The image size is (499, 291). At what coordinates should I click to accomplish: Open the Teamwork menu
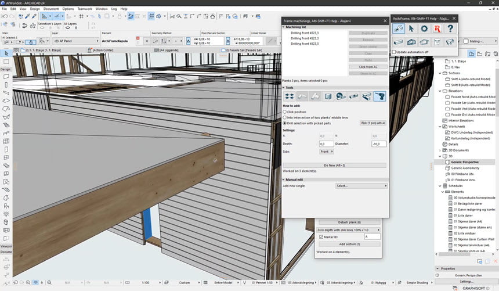click(x=85, y=9)
